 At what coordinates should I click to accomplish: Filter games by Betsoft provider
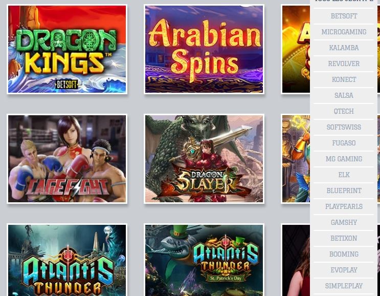(x=344, y=16)
